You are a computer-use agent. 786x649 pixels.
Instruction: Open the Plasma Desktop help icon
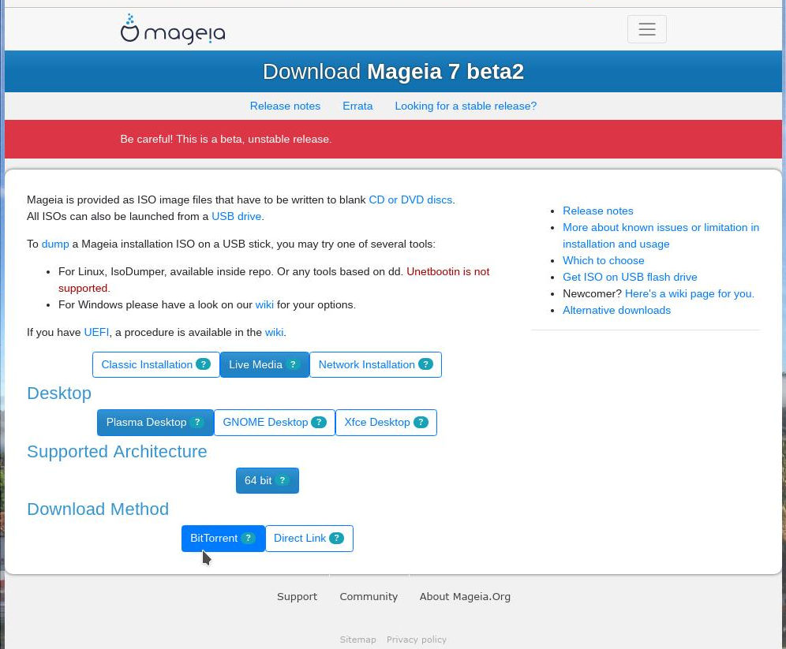click(196, 422)
